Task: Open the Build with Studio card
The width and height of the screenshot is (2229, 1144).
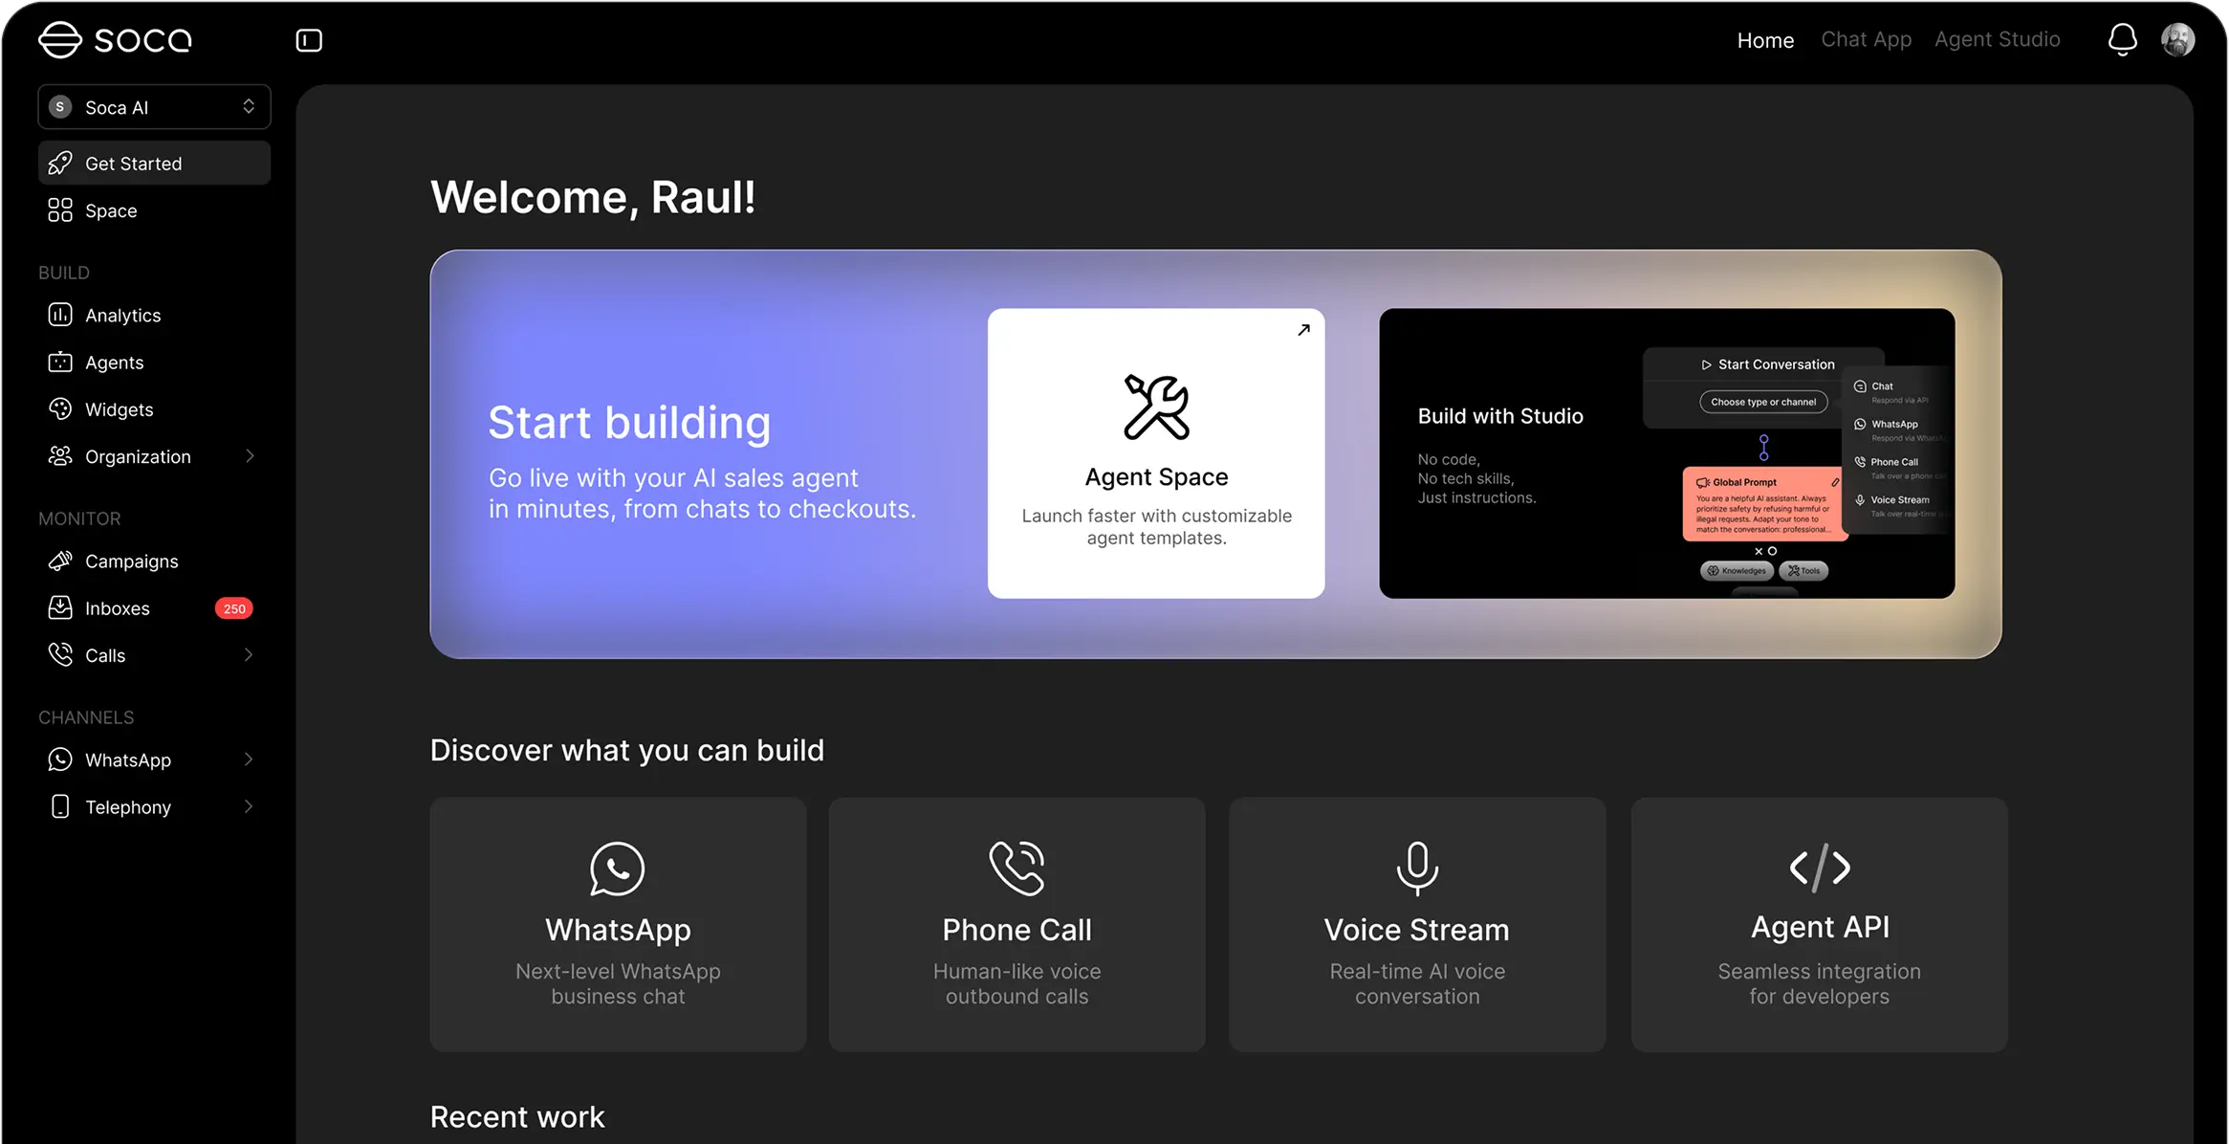Action: click(1666, 453)
